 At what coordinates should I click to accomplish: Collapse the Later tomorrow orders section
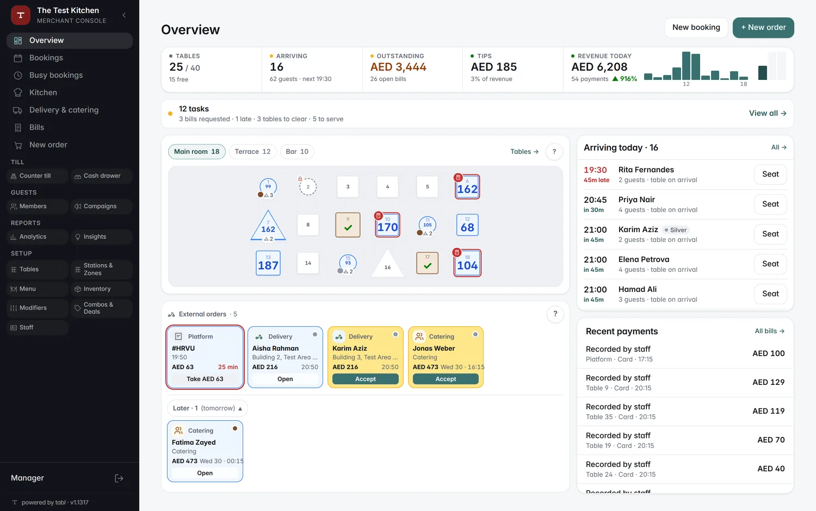(207, 408)
